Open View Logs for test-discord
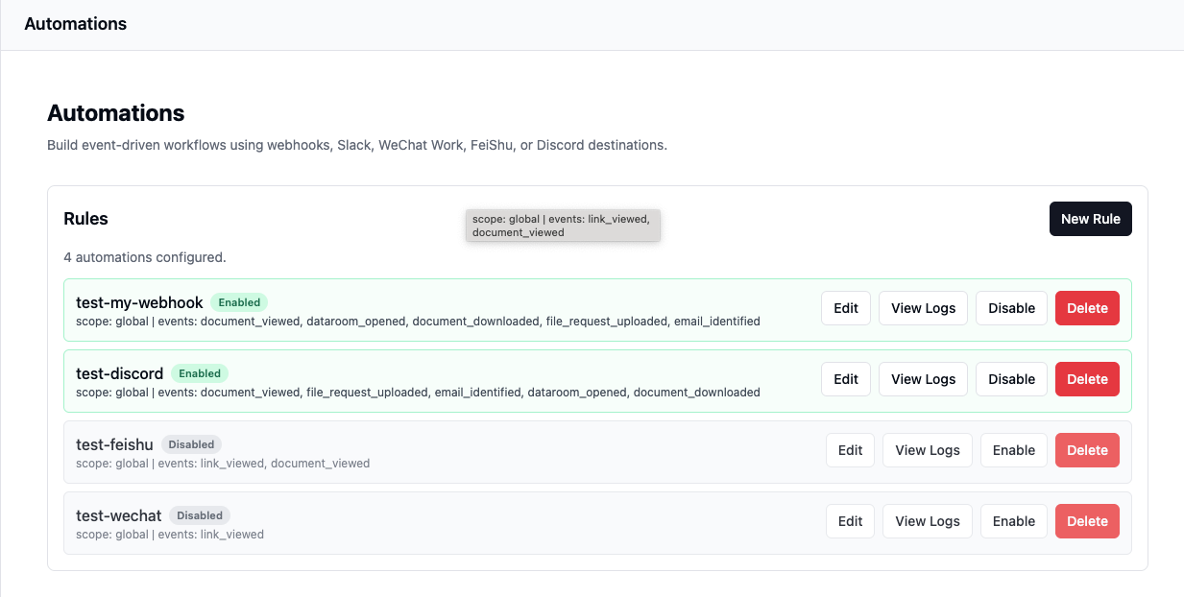The height and width of the screenshot is (597, 1184). coord(923,379)
